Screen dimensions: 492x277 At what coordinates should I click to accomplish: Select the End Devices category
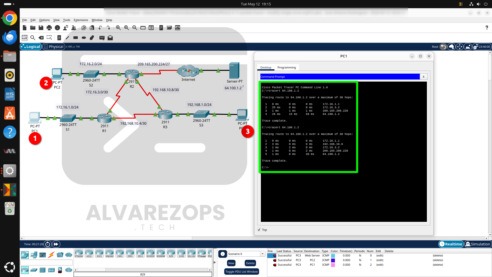[x=34, y=255]
